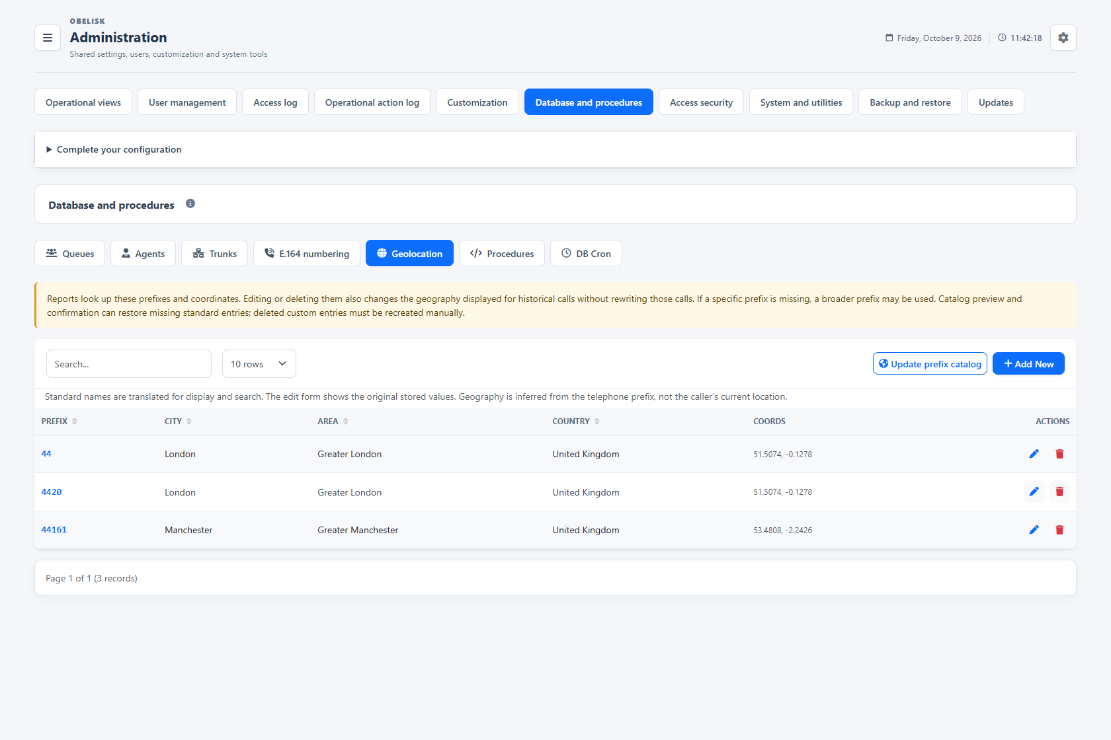Click the clock icon by the time

click(1002, 38)
